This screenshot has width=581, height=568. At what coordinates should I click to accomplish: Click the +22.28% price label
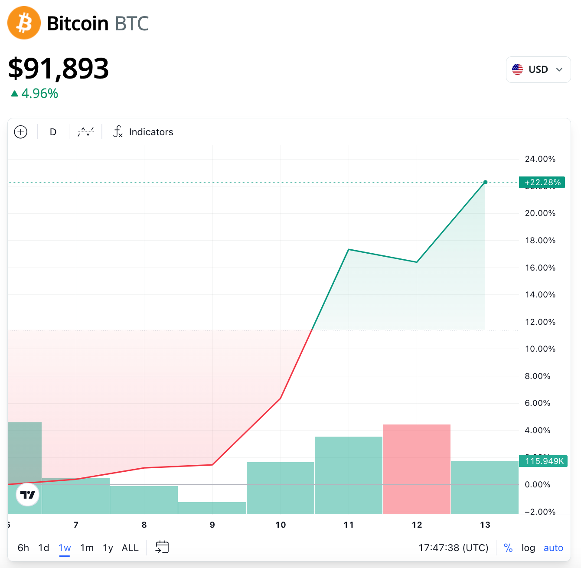point(542,183)
